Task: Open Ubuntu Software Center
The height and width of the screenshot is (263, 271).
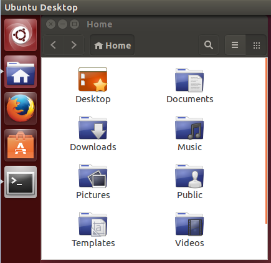Action: (x=21, y=145)
